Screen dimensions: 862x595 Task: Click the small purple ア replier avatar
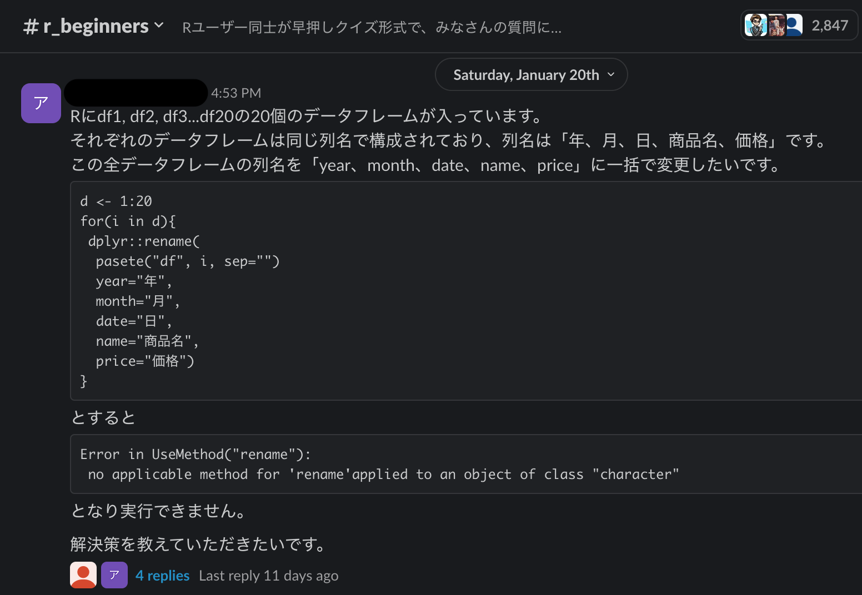(114, 575)
